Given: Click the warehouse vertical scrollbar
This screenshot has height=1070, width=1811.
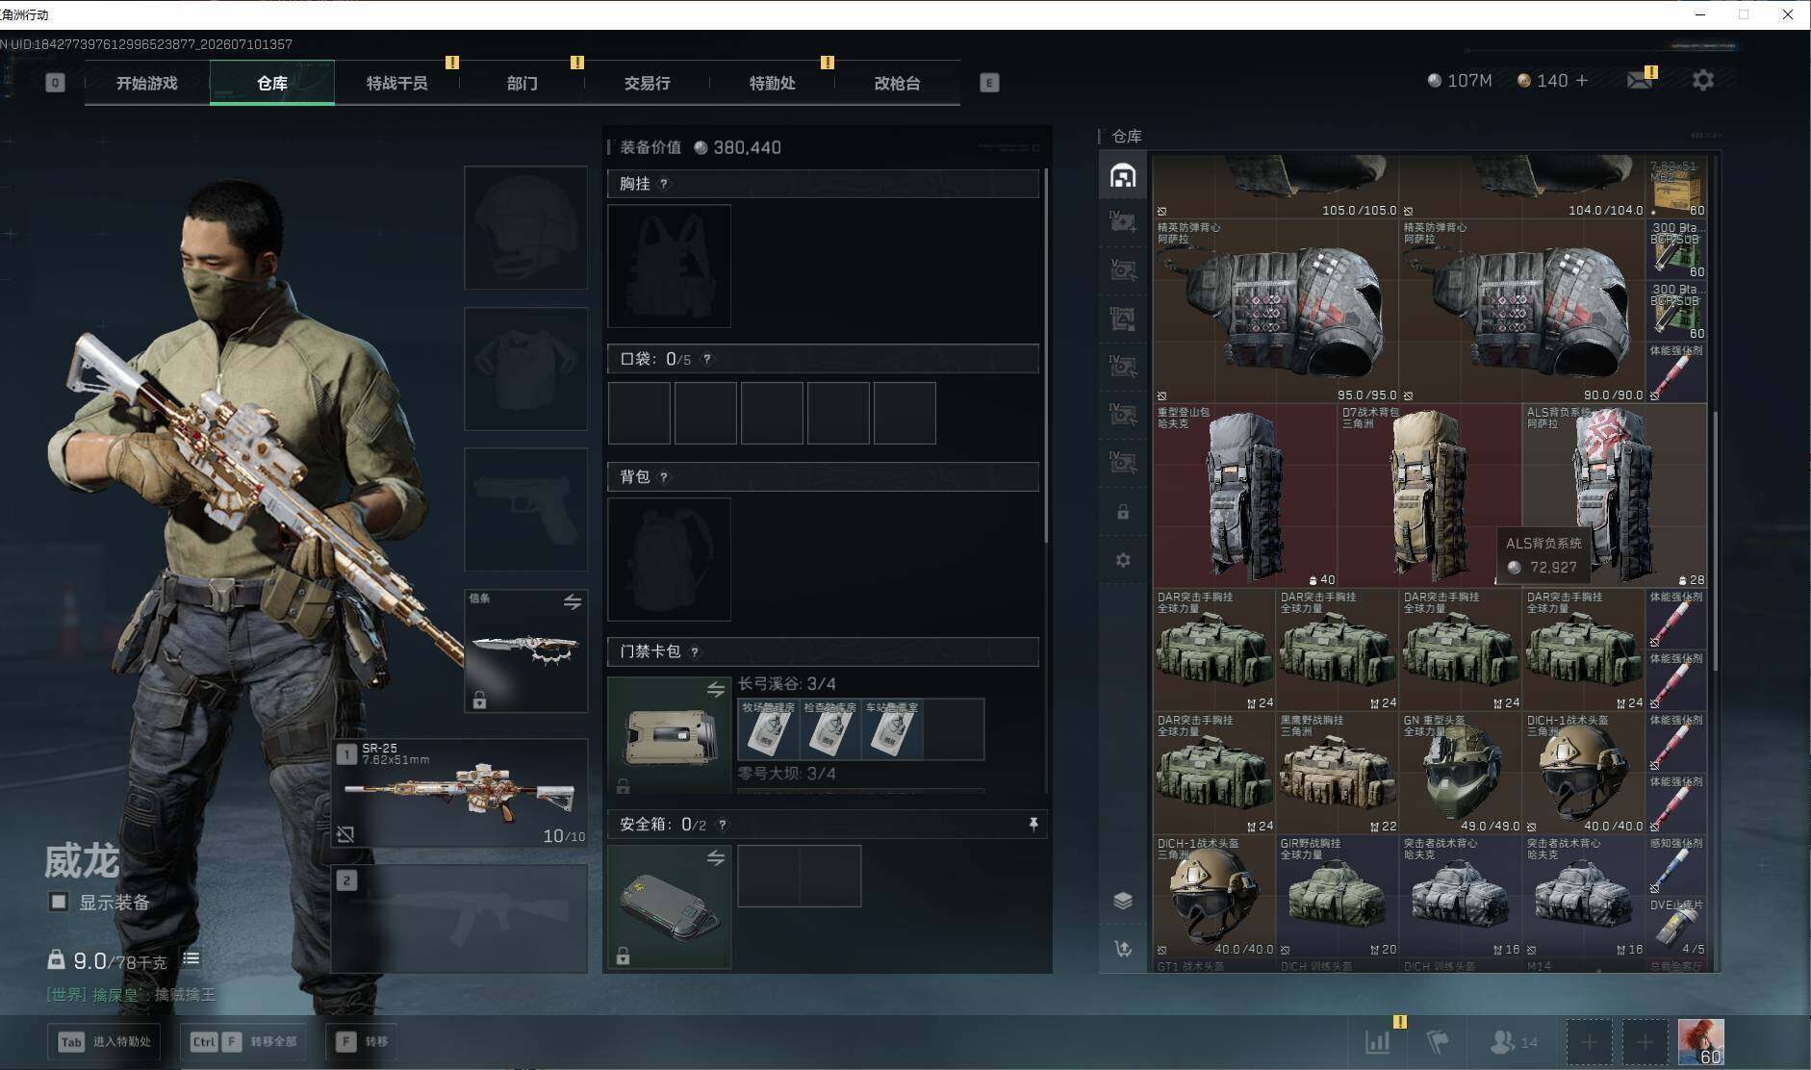Looking at the screenshot, I should [x=1714, y=539].
